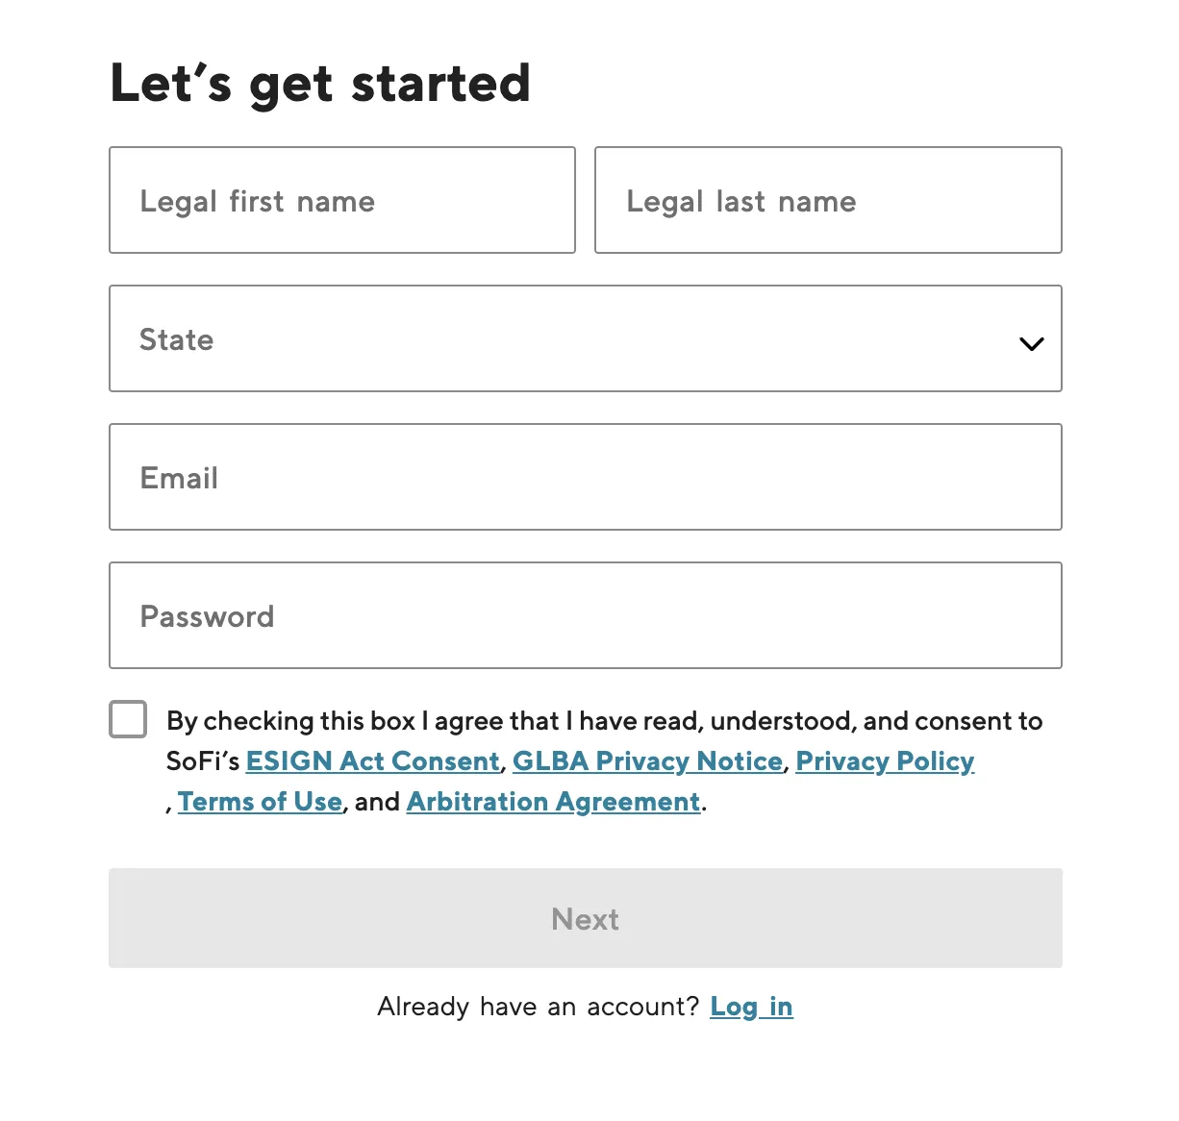Open the GLBA Privacy Notice
This screenshot has width=1179, height=1121.
pos(648,760)
